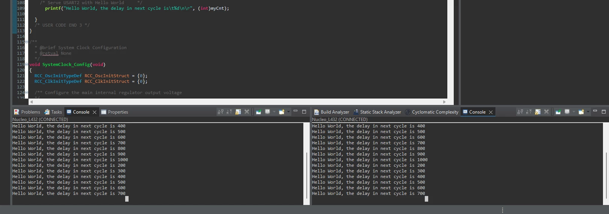
Task: Click the 'cycle is 200' line in left console
Action: (x=69, y=165)
